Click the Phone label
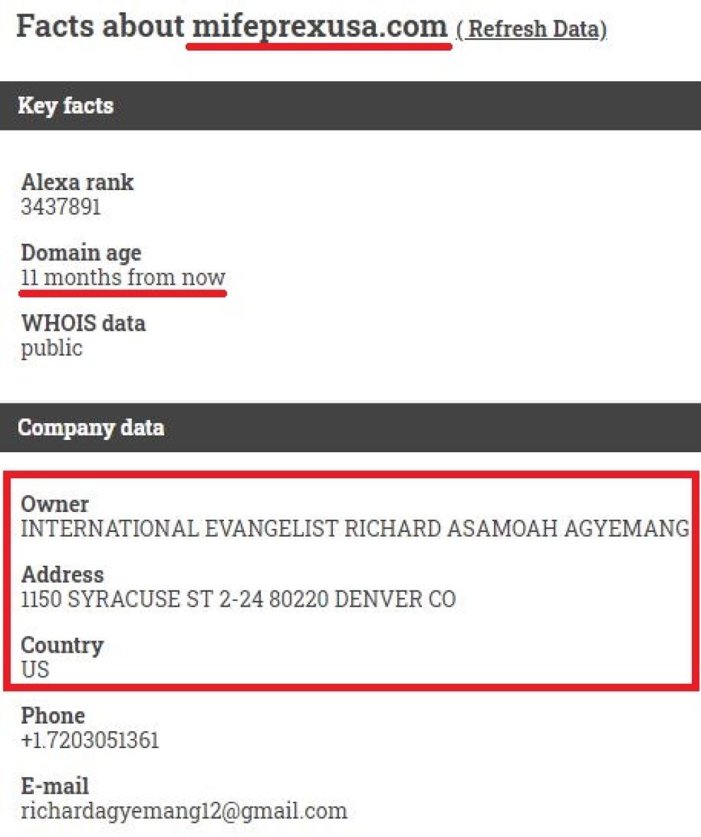701x837 pixels. (x=53, y=715)
